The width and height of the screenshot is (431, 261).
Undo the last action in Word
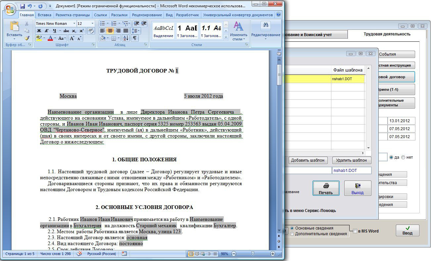pos(29,6)
